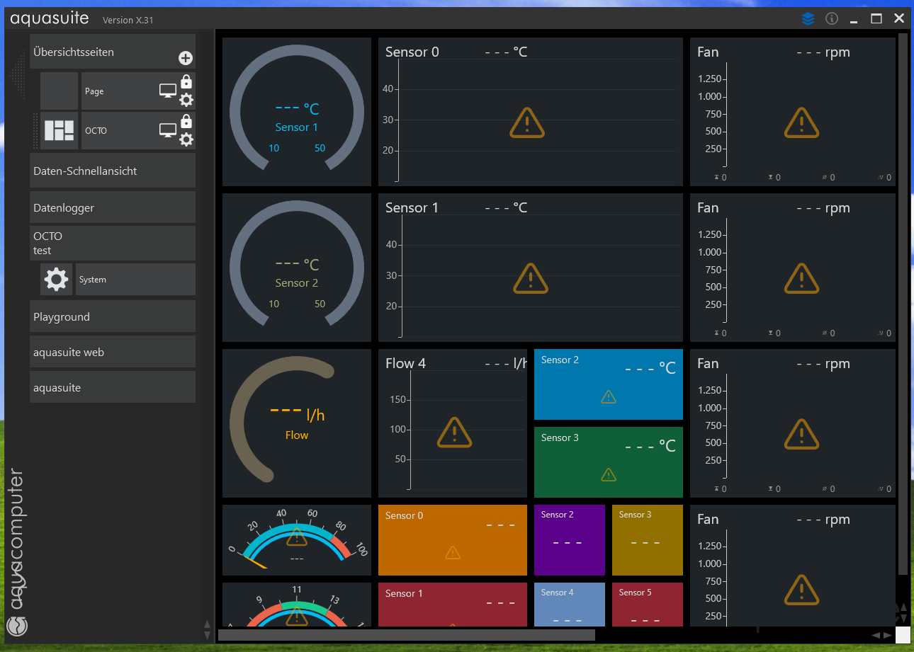Click the horizontal scrollbar below the dashboard
This screenshot has height=652, width=914.
tap(406, 635)
